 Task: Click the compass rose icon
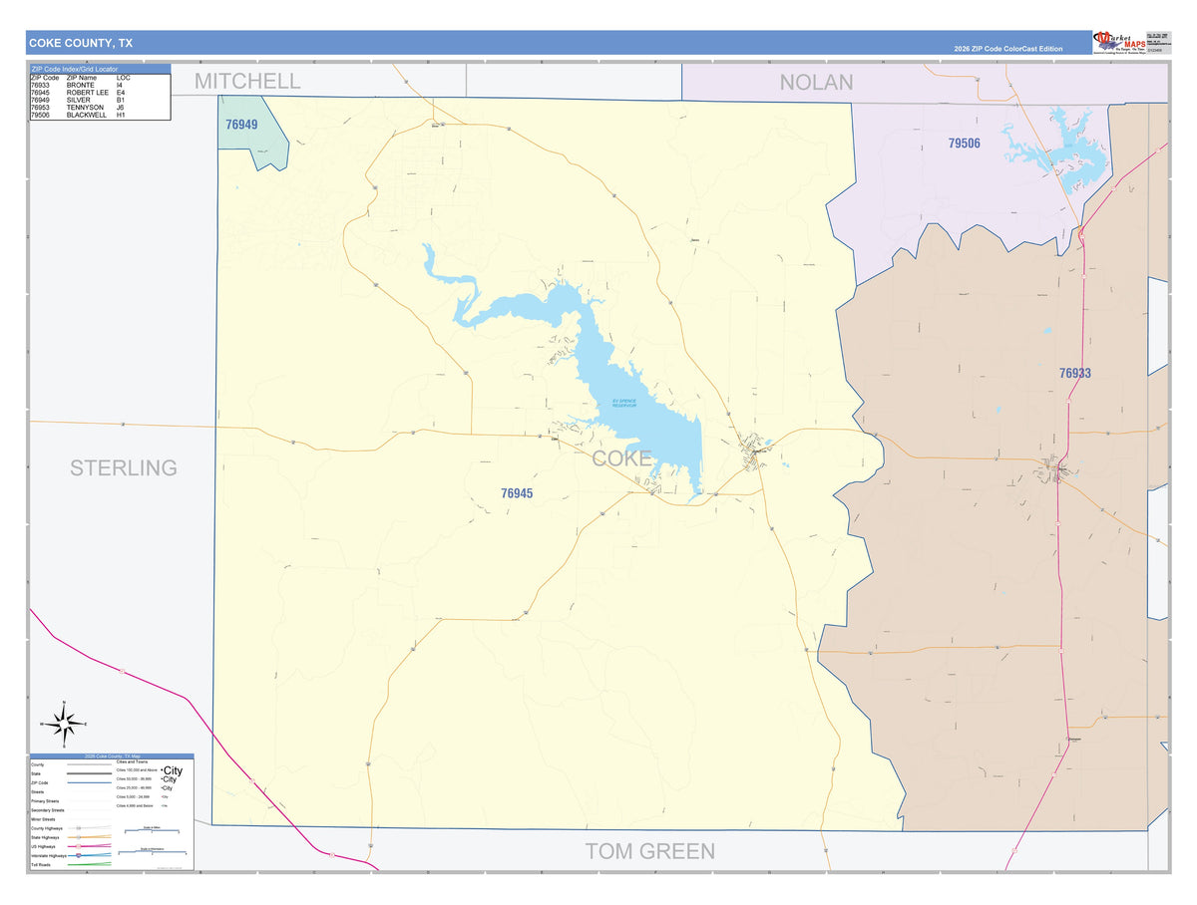coord(64,725)
